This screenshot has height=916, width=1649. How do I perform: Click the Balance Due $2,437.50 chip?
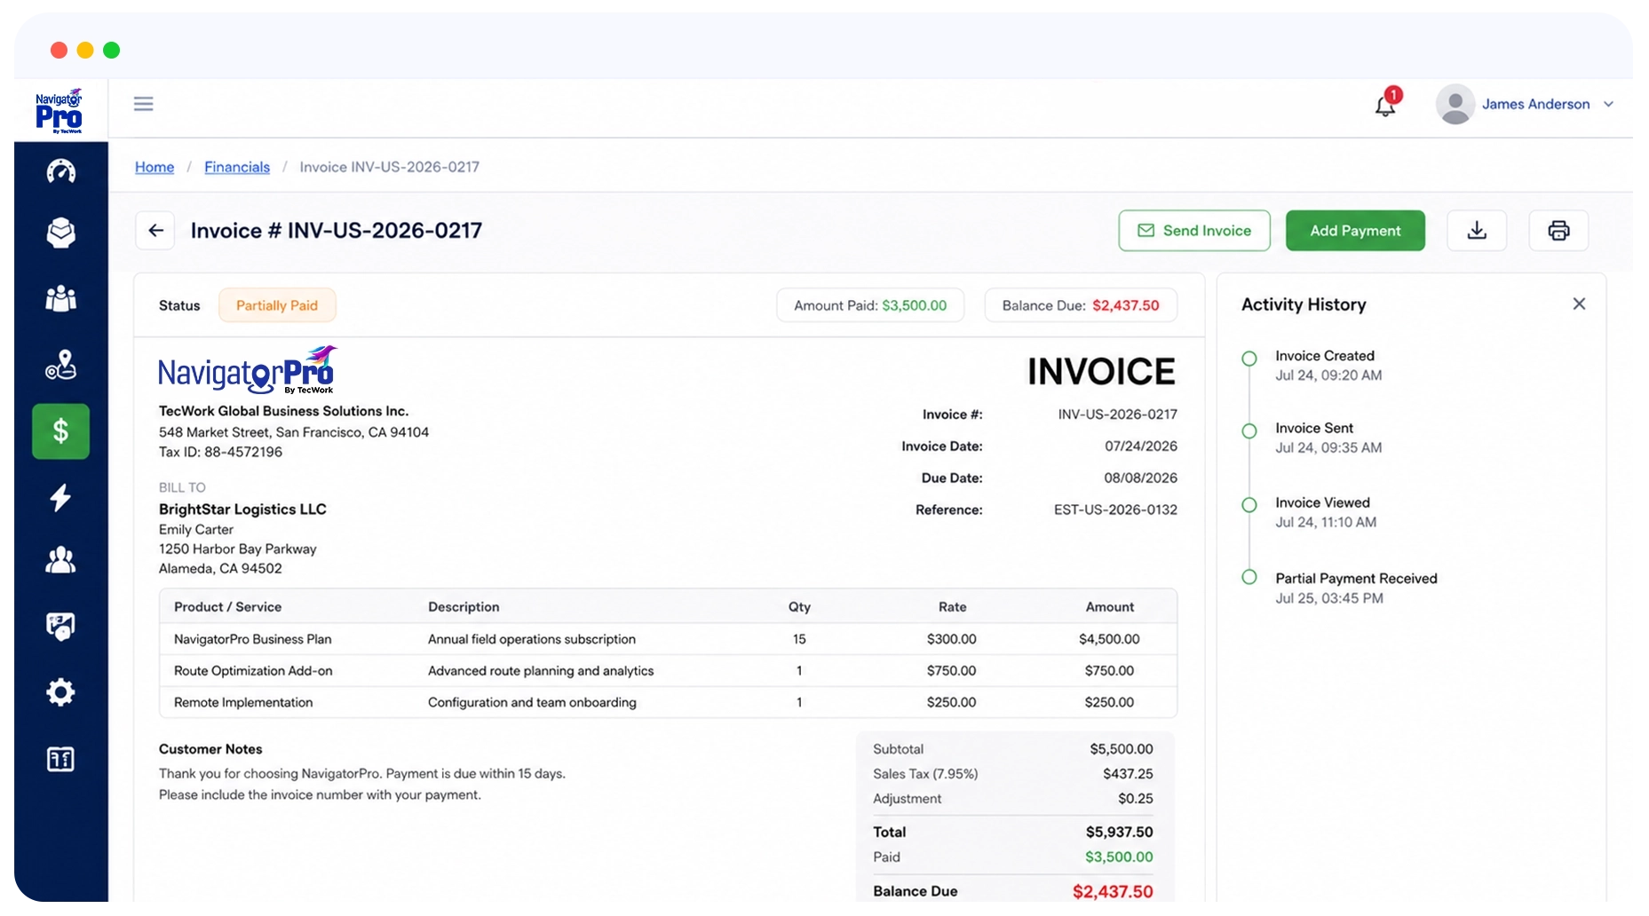tap(1081, 305)
